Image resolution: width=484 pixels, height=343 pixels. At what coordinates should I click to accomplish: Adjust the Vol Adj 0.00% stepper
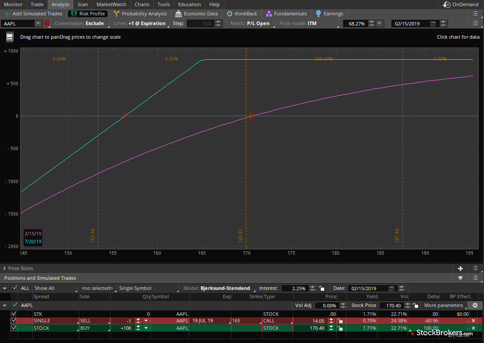click(343, 305)
